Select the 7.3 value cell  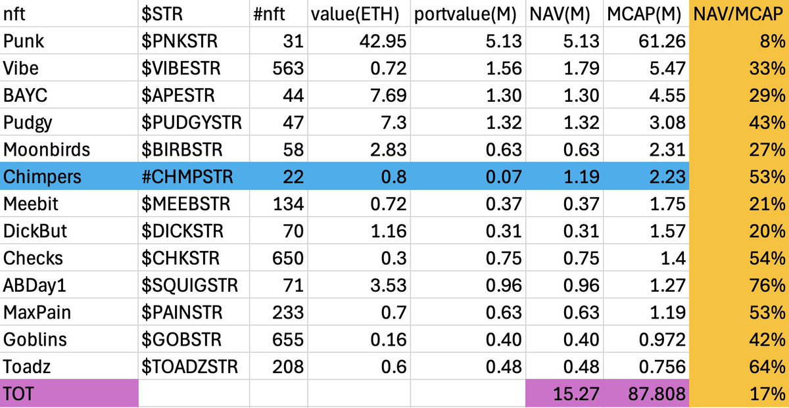[359, 123]
